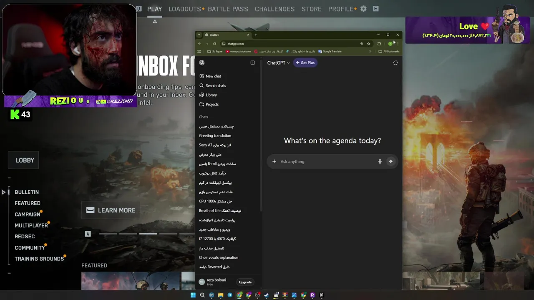
Task: Open the STORE tab
Action: pos(312,9)
